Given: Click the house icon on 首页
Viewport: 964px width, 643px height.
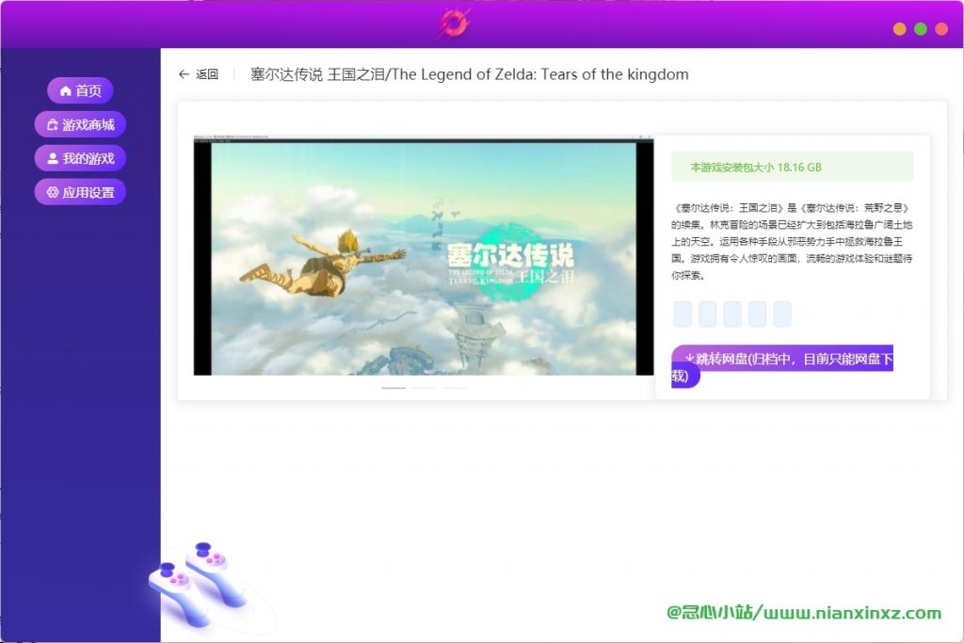Looking at the screenshot, I should [65, 91].
